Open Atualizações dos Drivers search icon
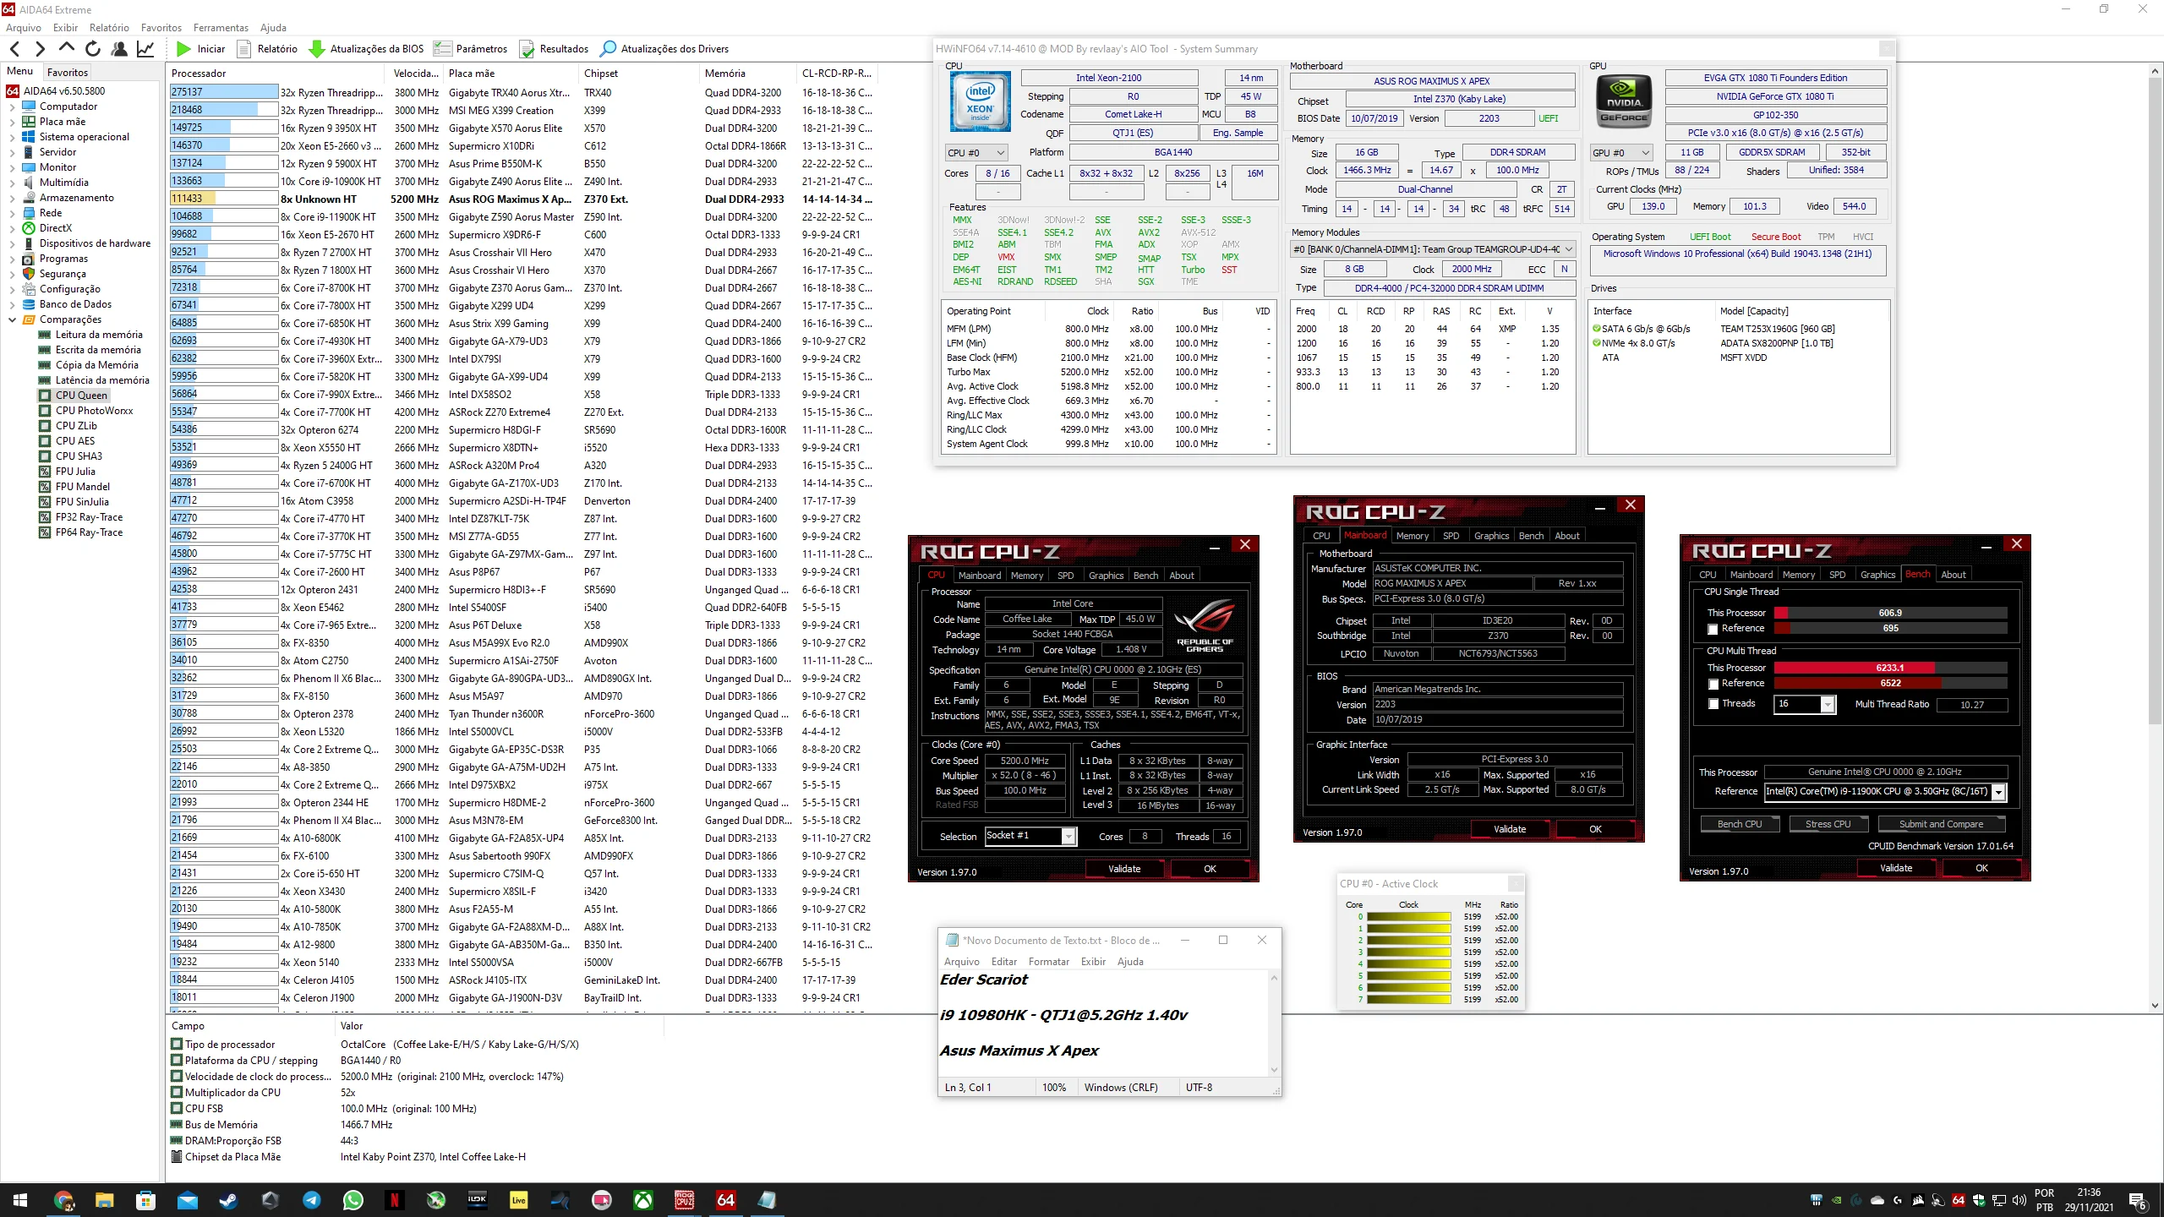Viewport: 2164px width, 1217px height. pyautogui.click(x=608, y=49)
